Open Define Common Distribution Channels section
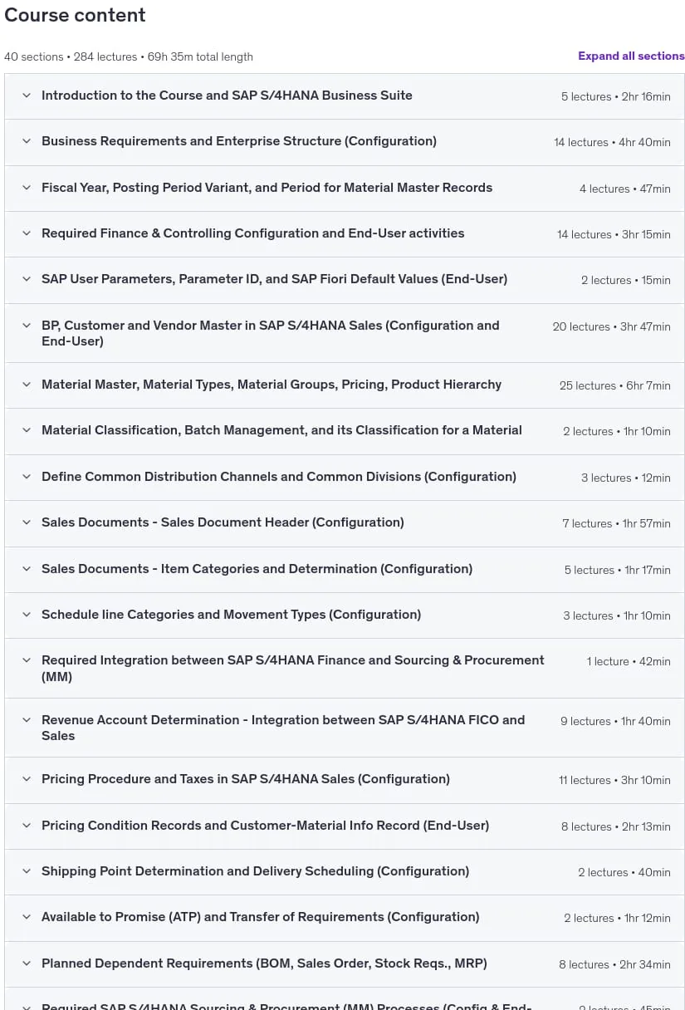685x1010 pixels. point(344,477)
